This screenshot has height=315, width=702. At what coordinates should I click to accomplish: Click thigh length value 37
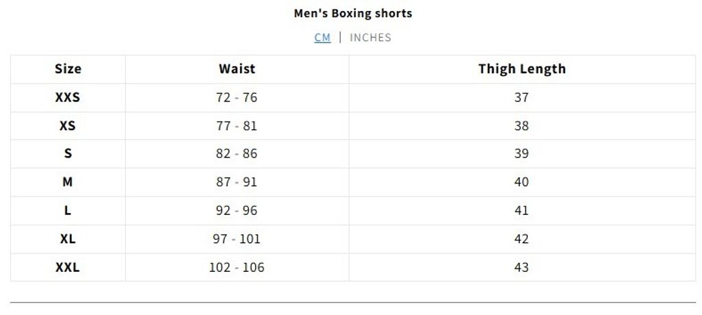[522, 97]
